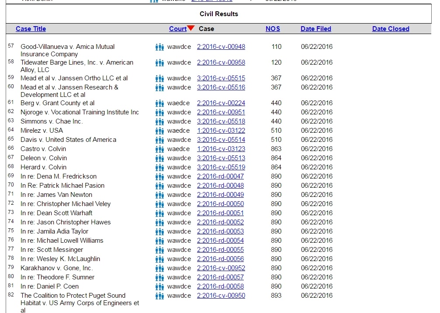Click party icon for In re: Dena M. Fredrickson
The height and width of the screenshot is (313, 440).
(159, 176)
